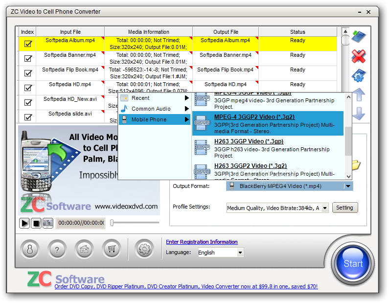Select the Mobile Phone menu entry
Viewport: 389px width, 303px height.
point(155,119)
